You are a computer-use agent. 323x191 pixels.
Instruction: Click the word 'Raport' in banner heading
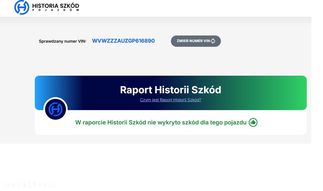136,90
